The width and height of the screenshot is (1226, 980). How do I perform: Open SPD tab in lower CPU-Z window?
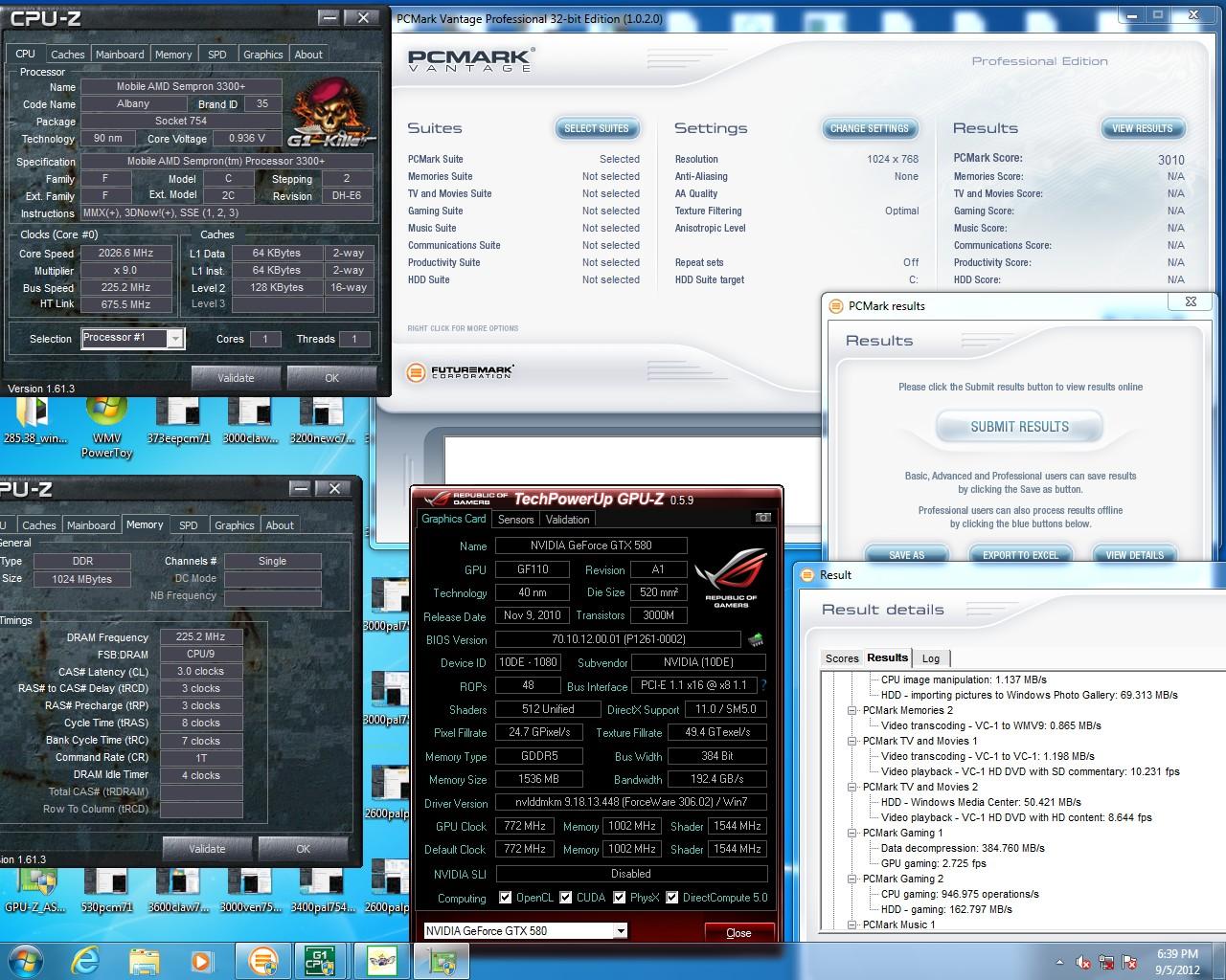189,525
